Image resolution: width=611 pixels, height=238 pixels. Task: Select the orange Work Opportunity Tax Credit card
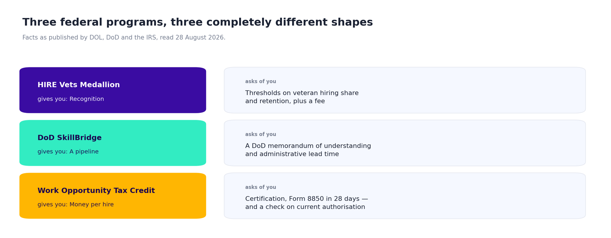pyautogui.click(x=113, y=196)
